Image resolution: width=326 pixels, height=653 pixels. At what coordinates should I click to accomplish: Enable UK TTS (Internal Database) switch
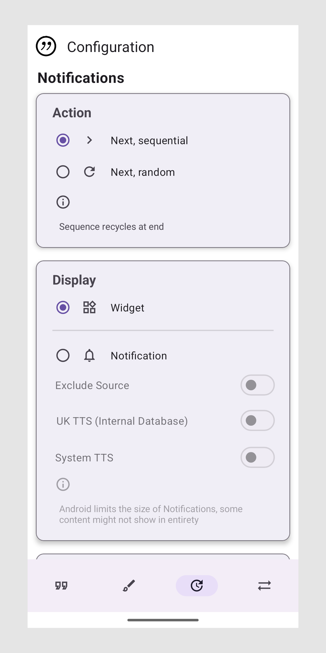coord(257,420)
